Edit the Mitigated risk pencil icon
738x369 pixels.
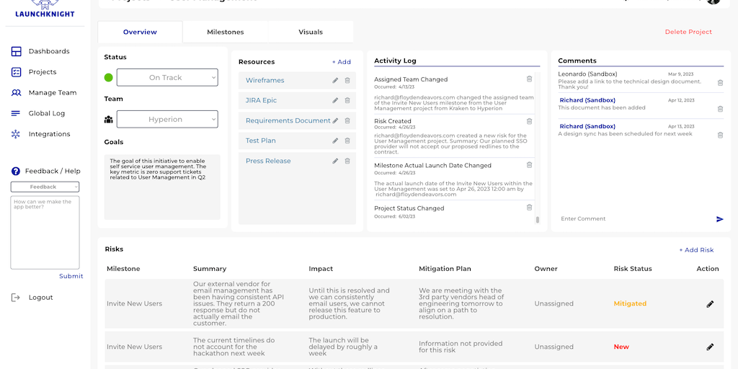coord(710,304)
